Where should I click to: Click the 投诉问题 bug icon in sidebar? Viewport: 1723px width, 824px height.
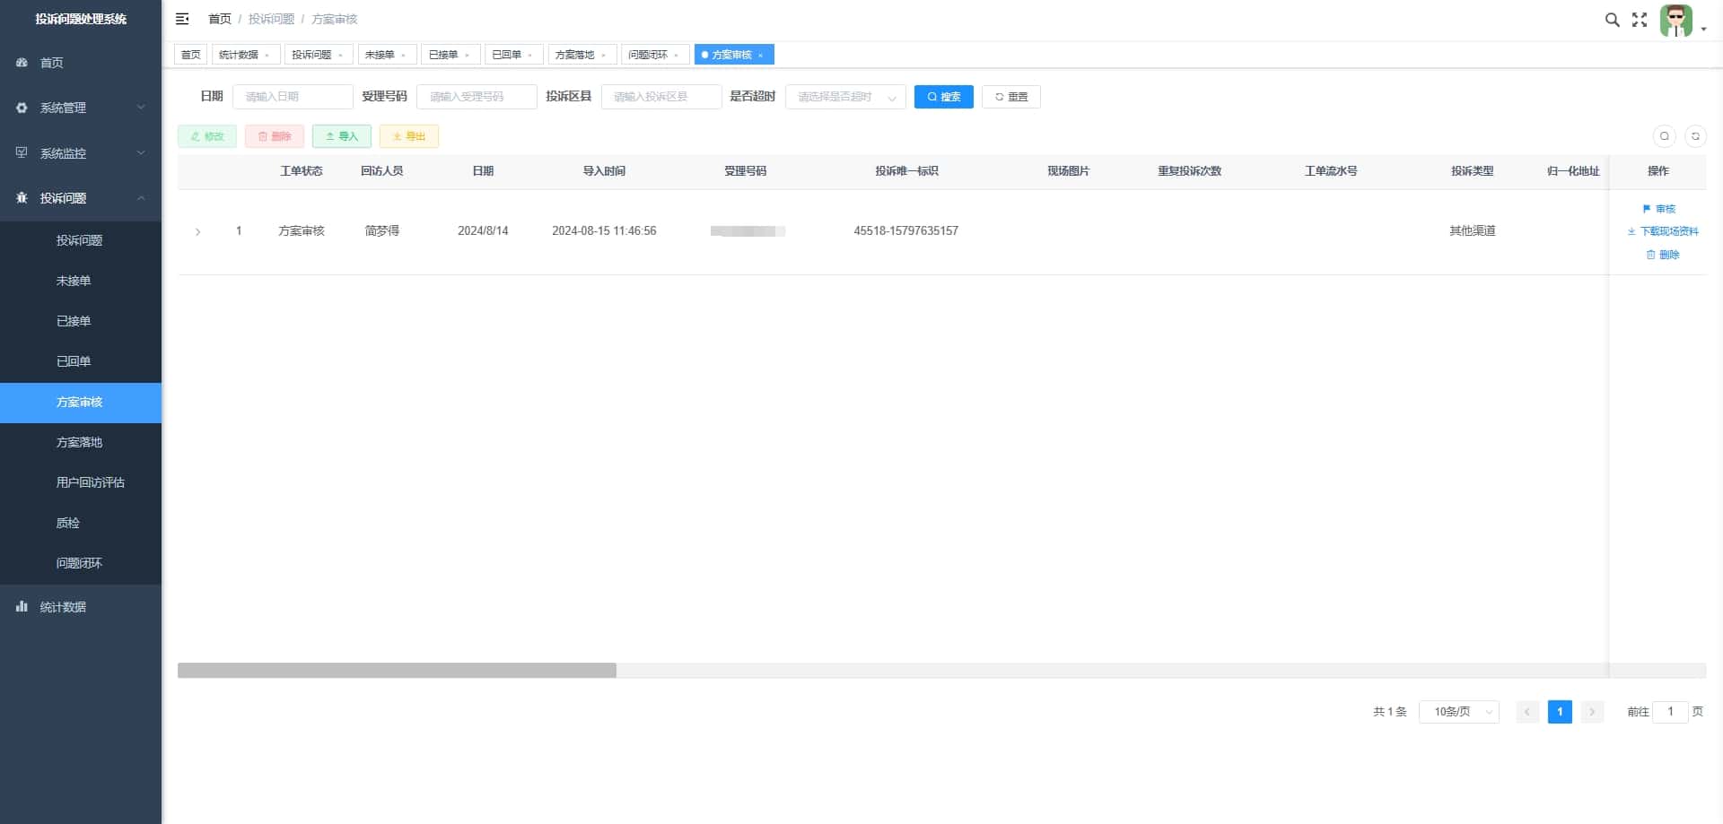click(22, 198)
